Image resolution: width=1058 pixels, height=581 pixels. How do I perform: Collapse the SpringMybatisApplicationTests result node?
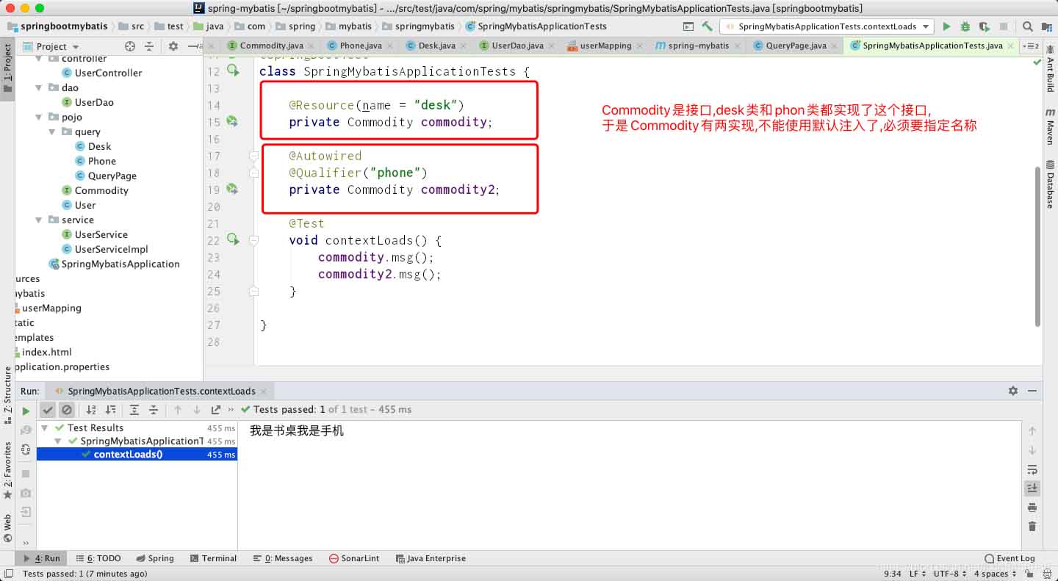[60, 441]
